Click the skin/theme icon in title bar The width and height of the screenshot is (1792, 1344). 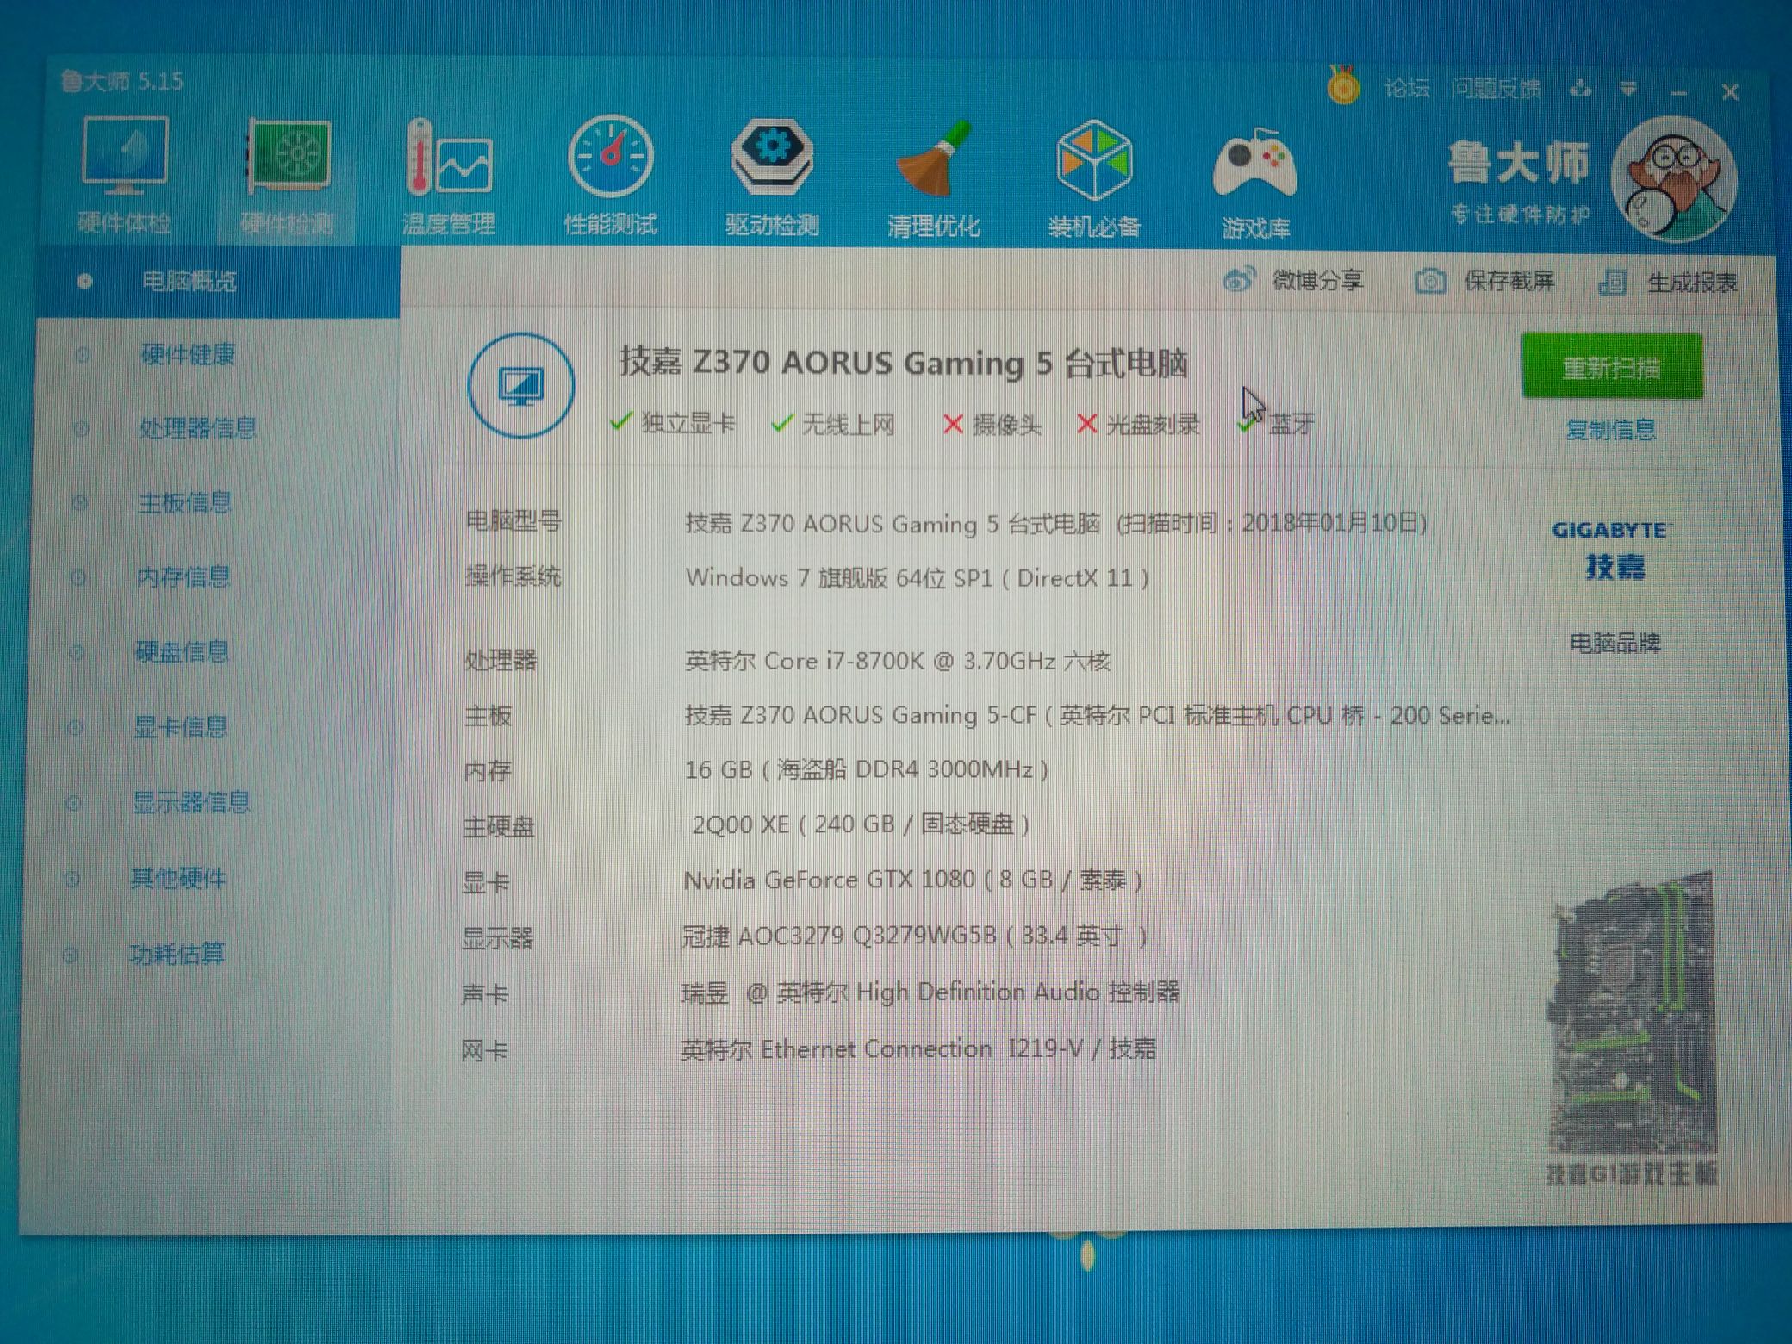(1580, 89)
